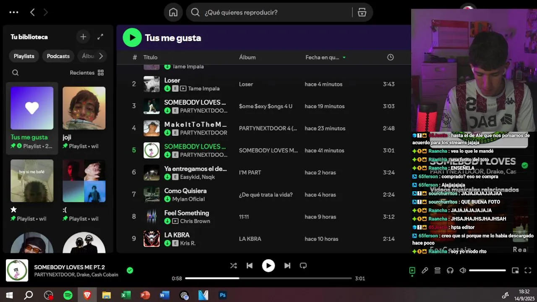Open the Kris R. artist link
Screen dimensions: 537x302
click(188, 243)
